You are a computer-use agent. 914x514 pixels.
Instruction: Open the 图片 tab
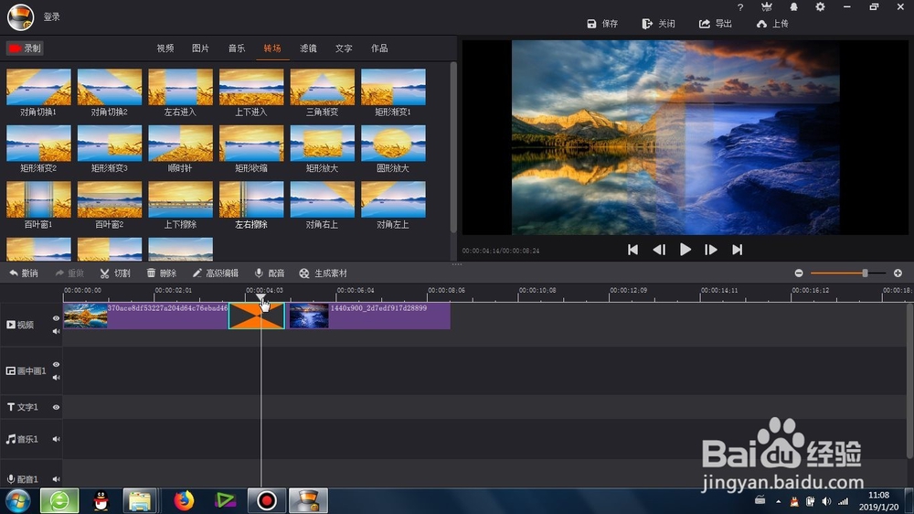200,48
